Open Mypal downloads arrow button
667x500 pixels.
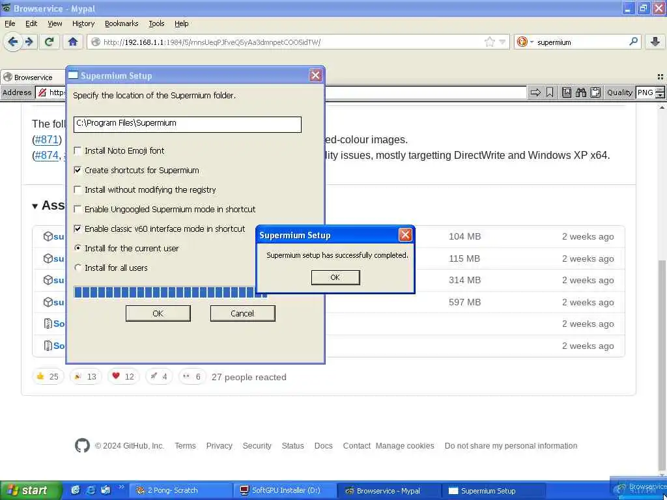pyautogui.click(x=655, y=42)
